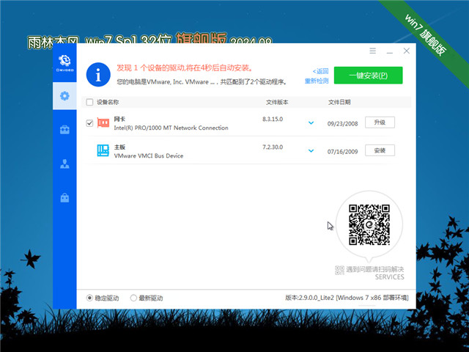Click the 安装 button for VMCI Bus Device
The image size is (469, 352).
click(380, 150)
